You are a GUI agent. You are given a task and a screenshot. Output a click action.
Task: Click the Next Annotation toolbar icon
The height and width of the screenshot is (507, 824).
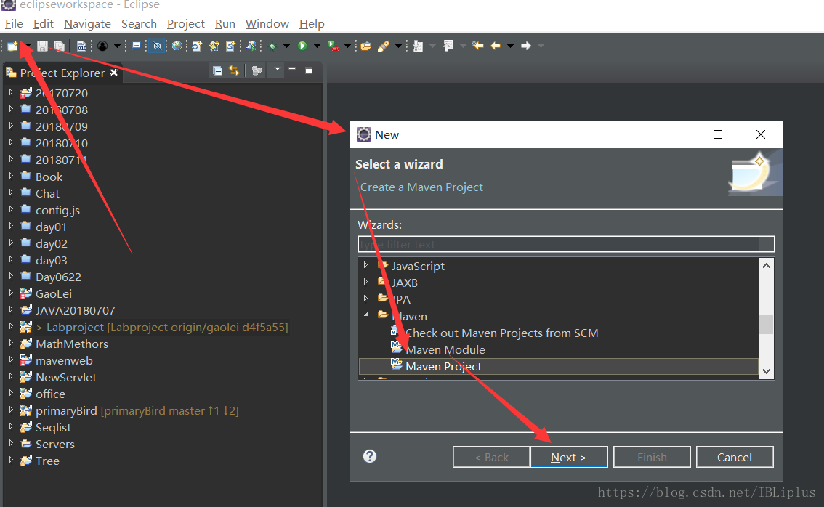[x=418, y=46]
